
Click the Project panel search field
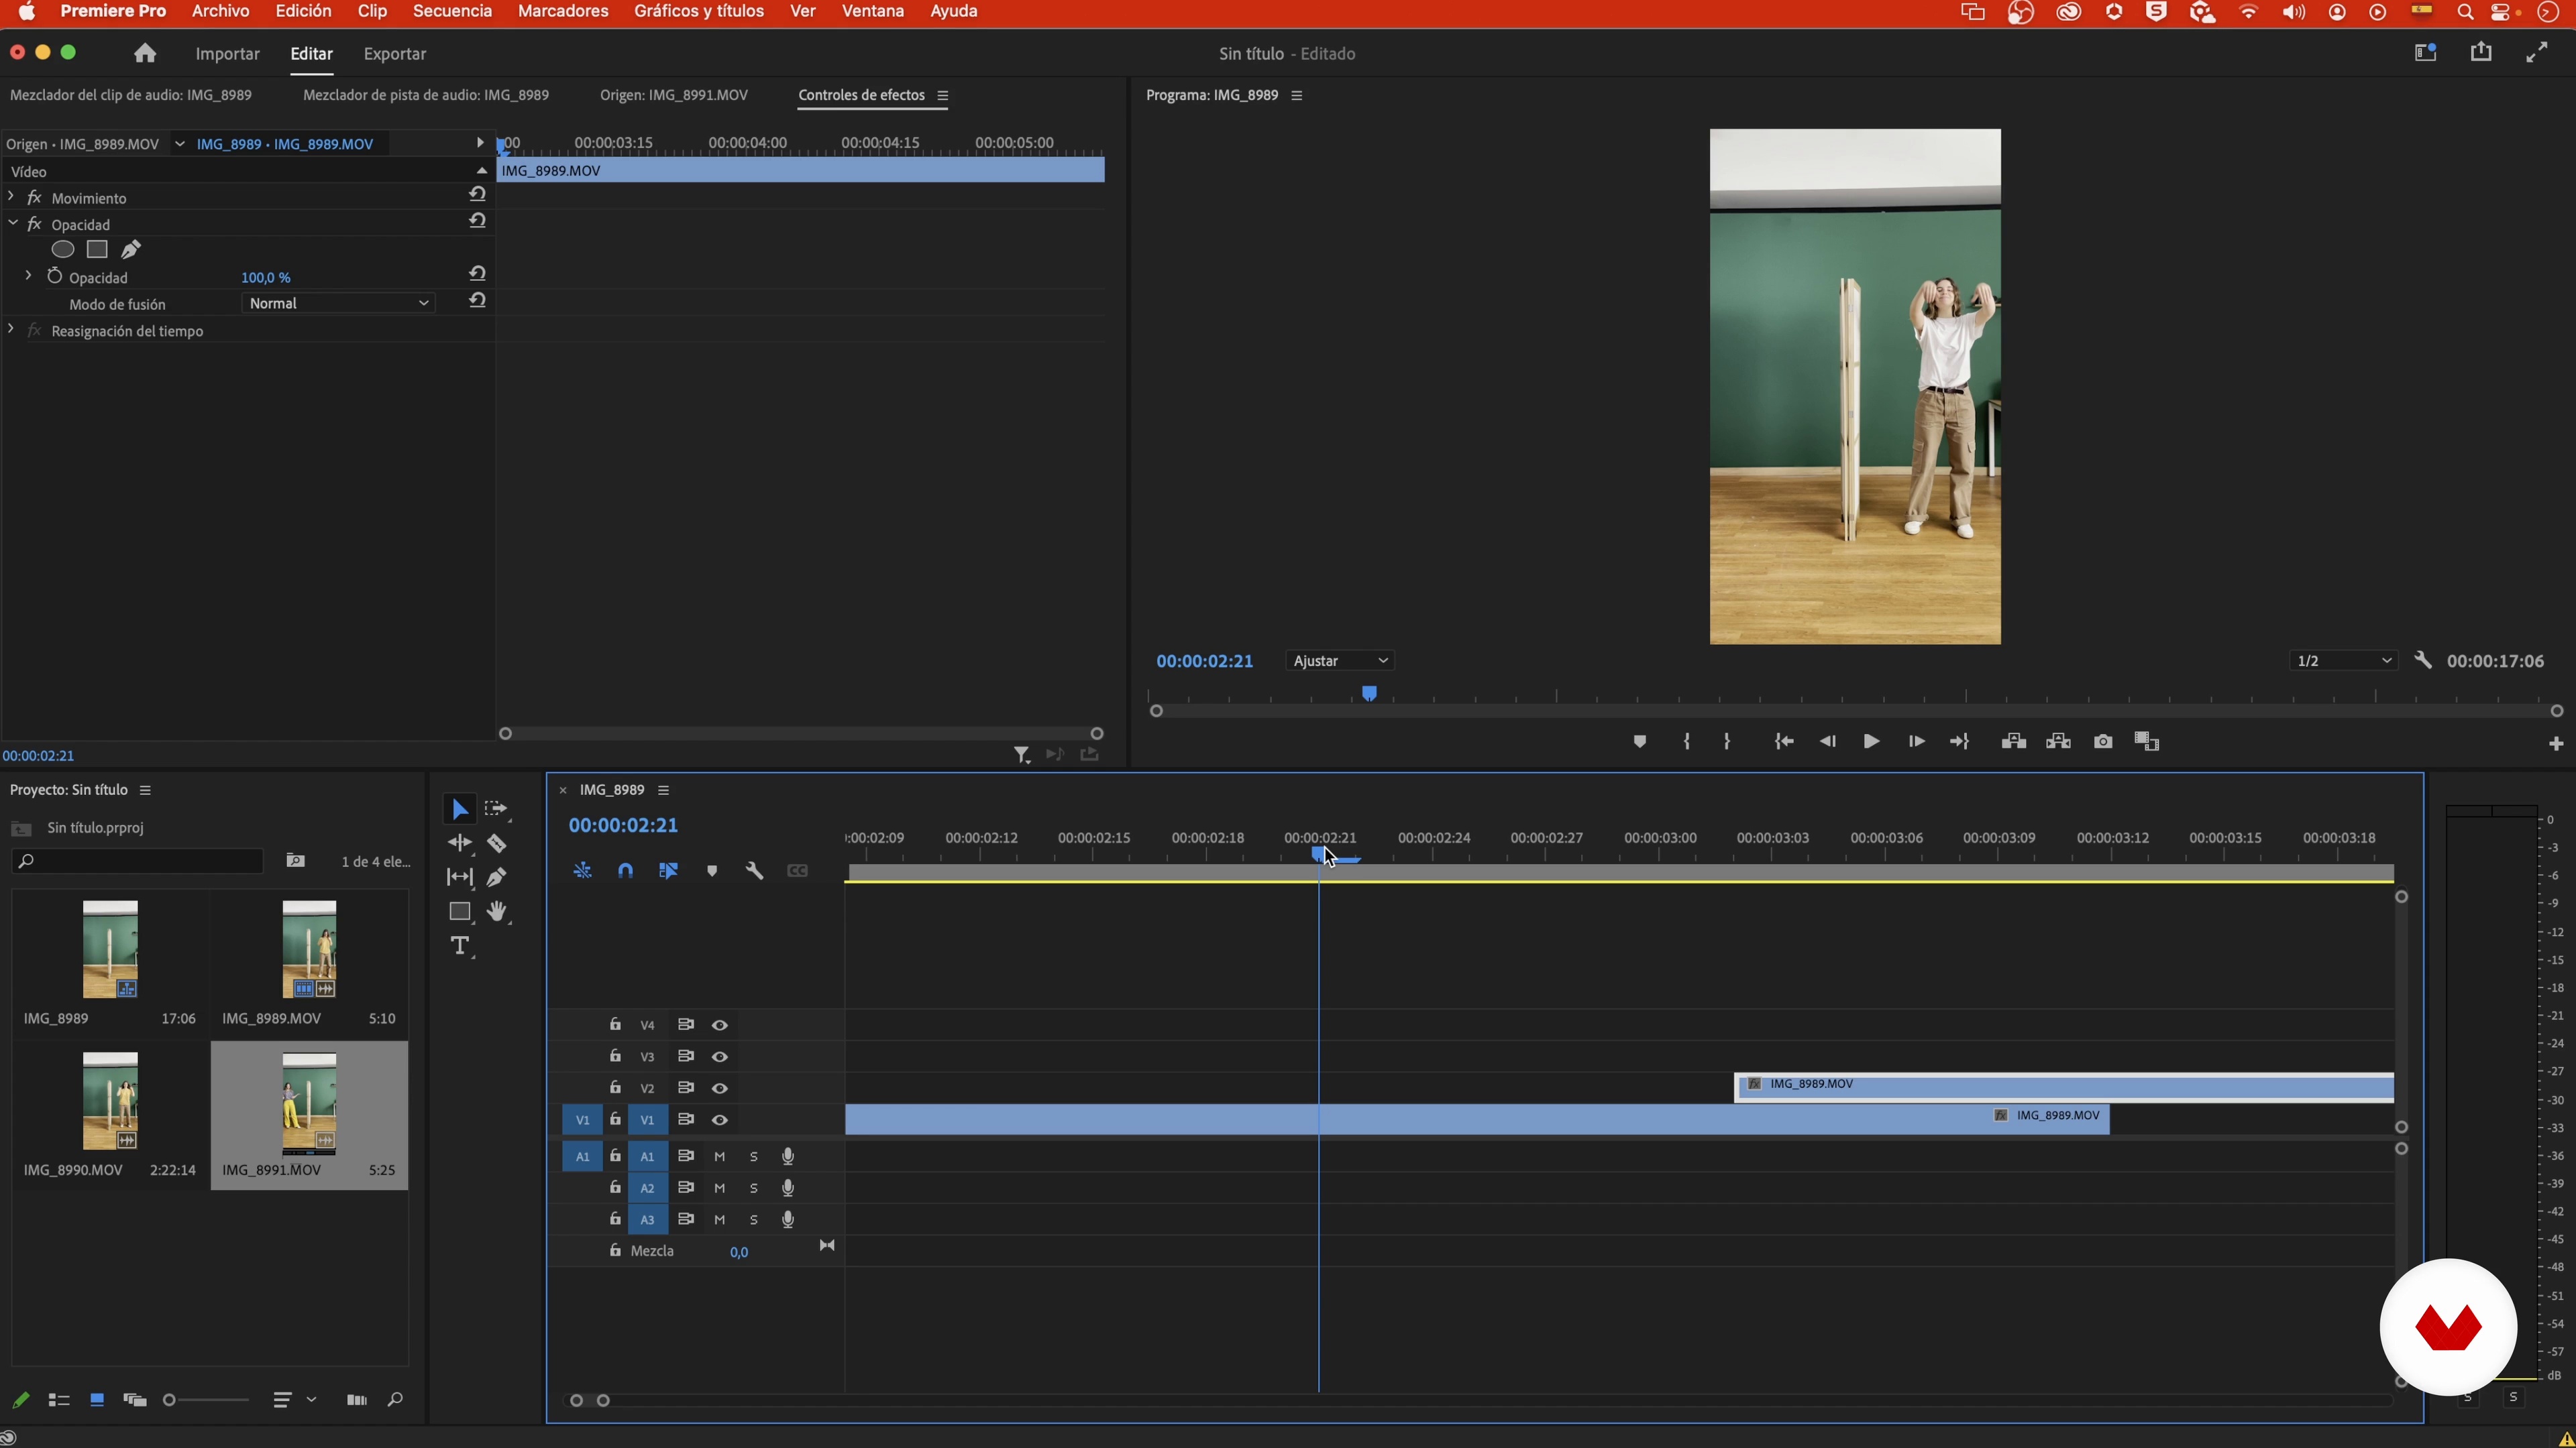138,860
